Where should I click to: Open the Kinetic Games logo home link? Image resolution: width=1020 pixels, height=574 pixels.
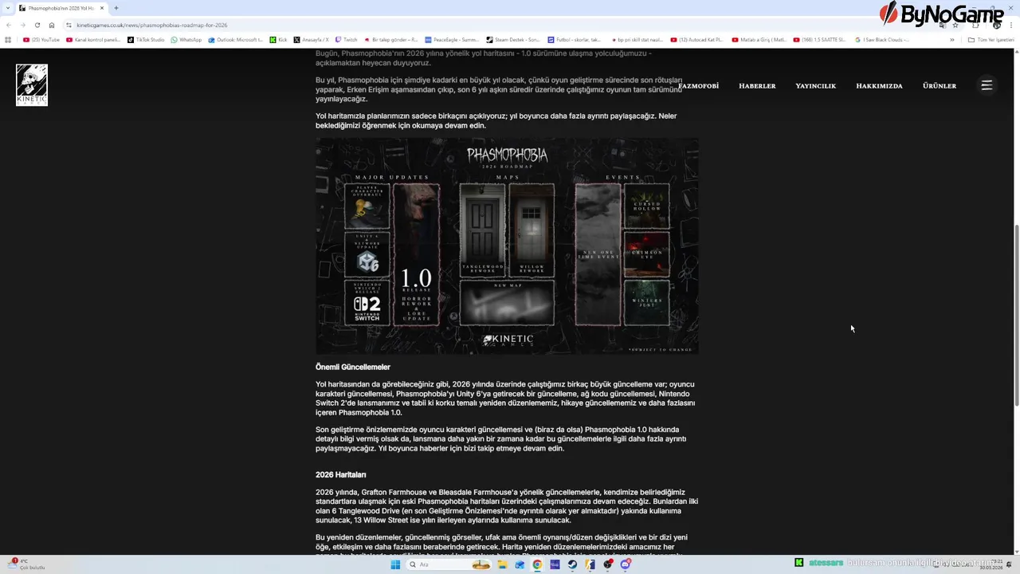[x=32, y=85]
